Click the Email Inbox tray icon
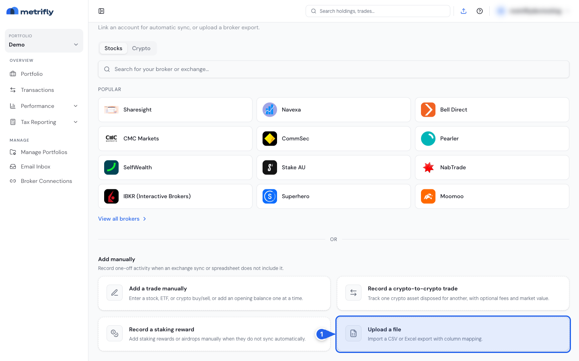Screen dimensions: 579x361 [x=13, y=166]
